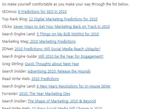Click the Greg Stirling label text
The height and width of the screenshot is (109, 148).
tap(13, 64)
